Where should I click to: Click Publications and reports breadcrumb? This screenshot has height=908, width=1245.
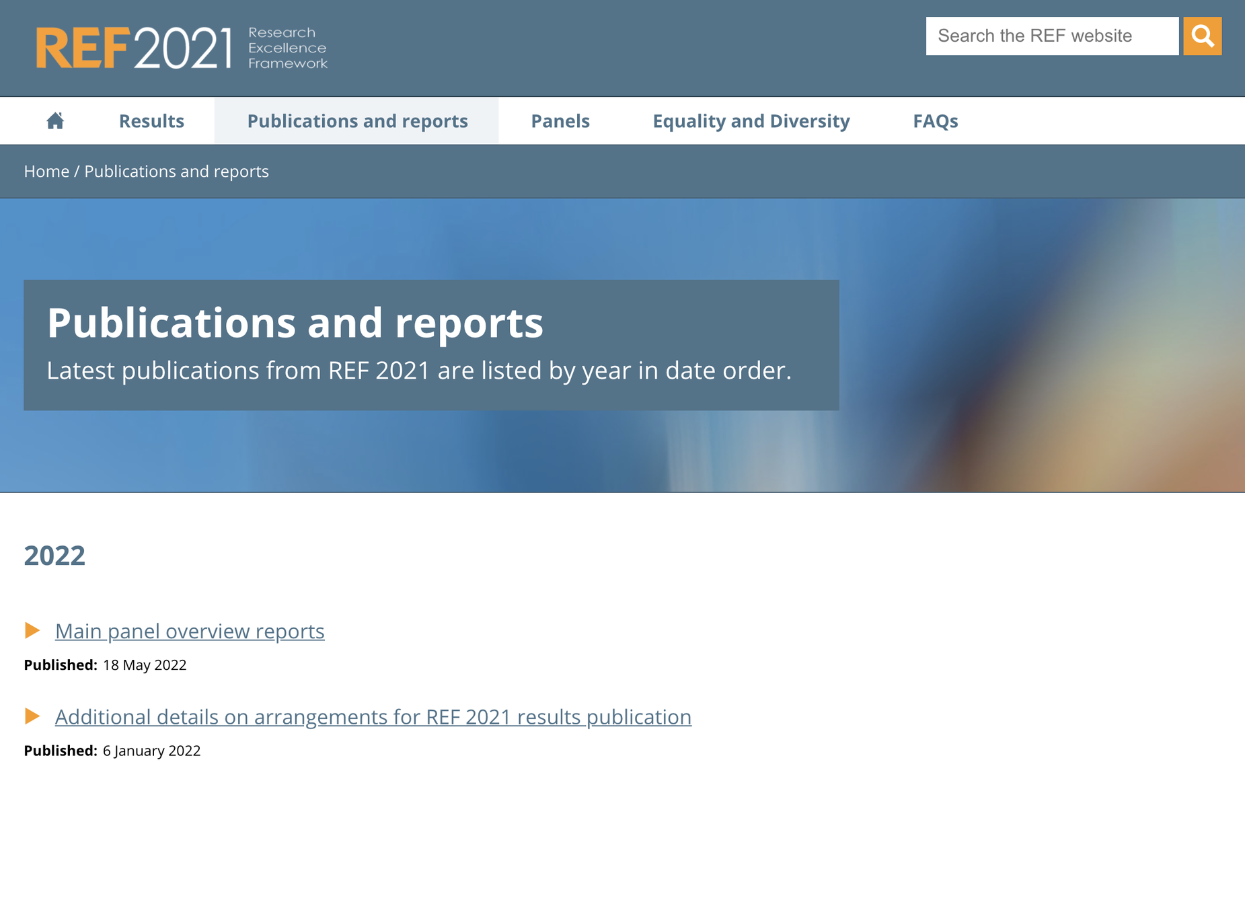click(176, 172)
